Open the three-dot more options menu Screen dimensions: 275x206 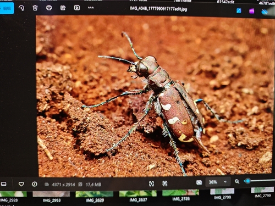[x=91, y=8]
